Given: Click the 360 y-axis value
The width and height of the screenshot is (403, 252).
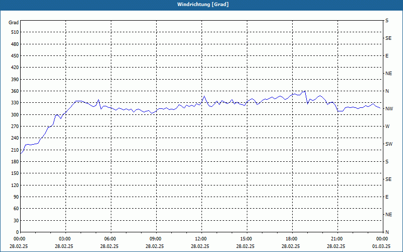Looking at the screenshot, I should [x=15, y=91].
